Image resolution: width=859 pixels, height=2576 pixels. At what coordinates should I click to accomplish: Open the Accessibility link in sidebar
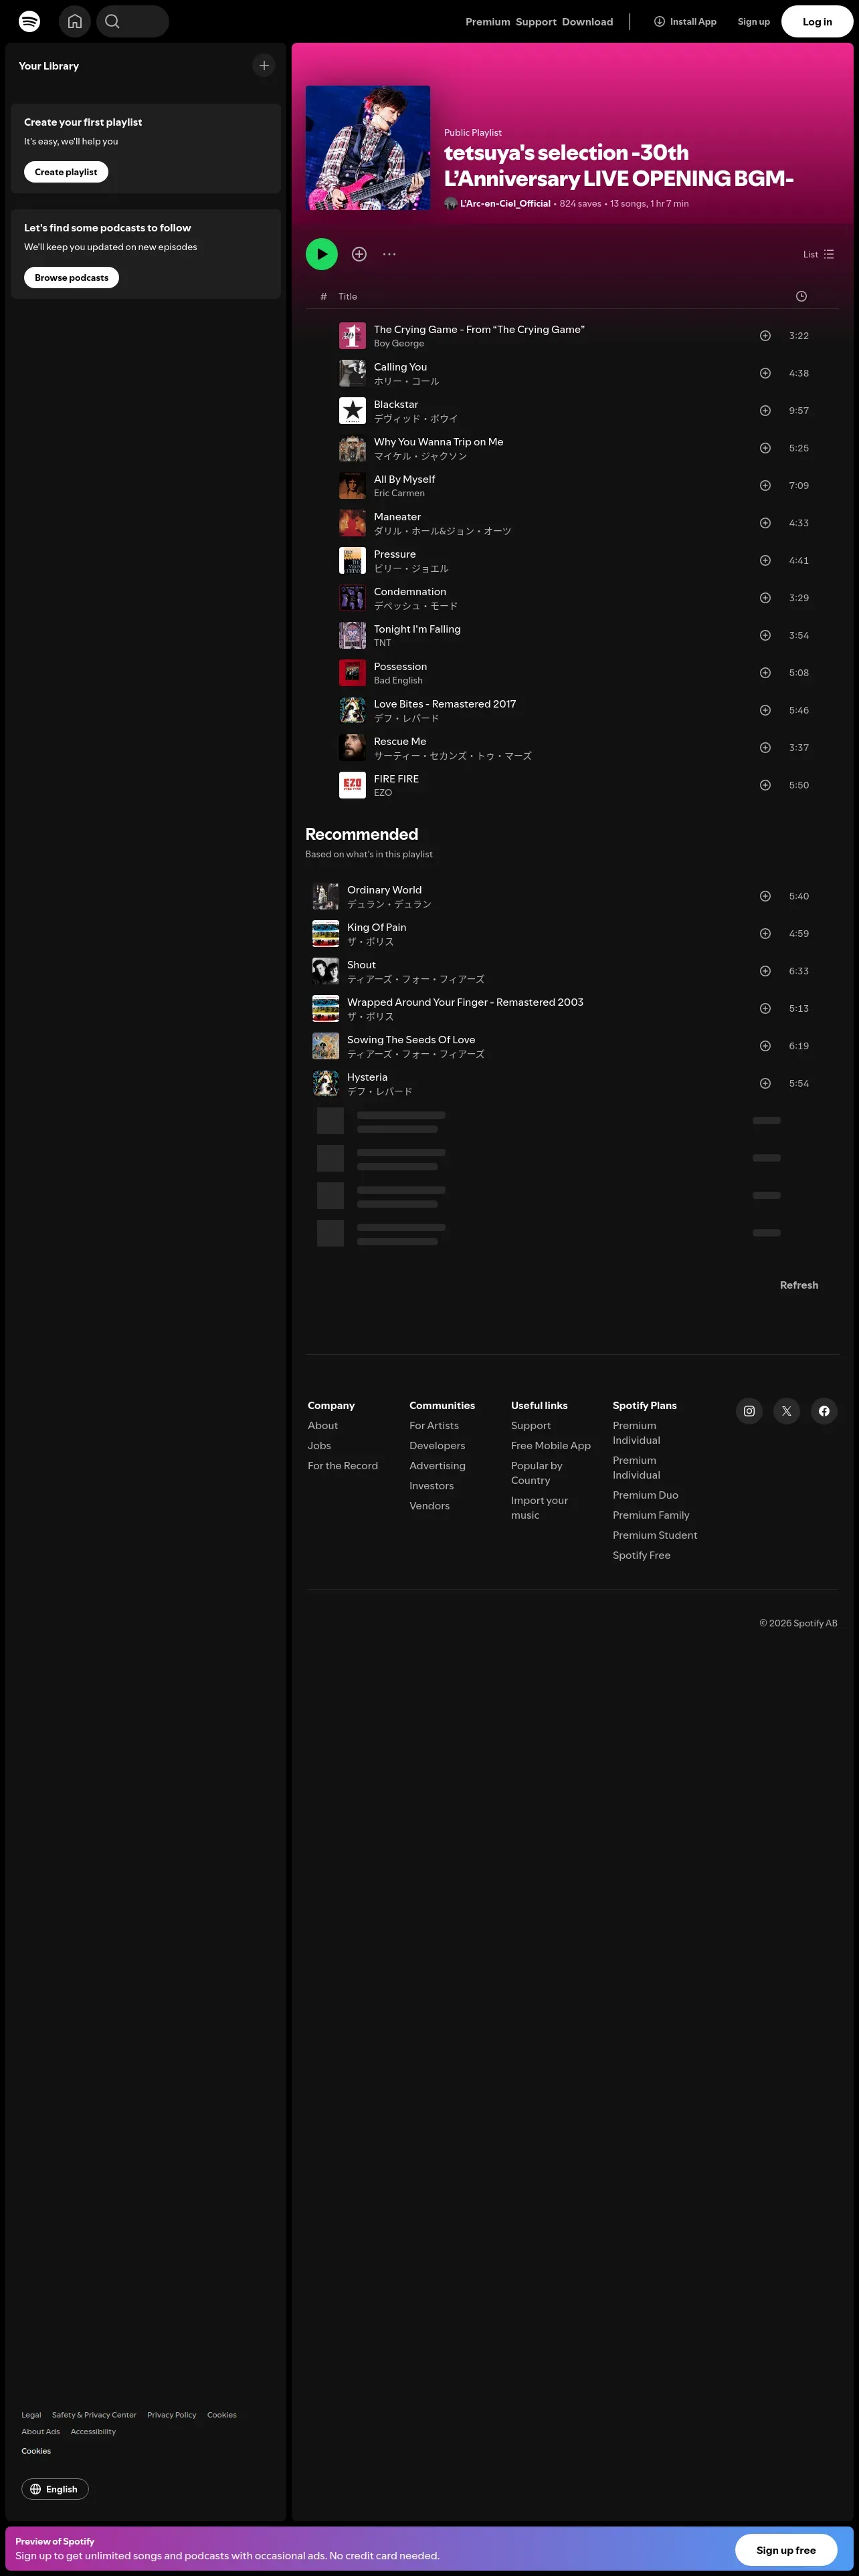click(93, 2432)
